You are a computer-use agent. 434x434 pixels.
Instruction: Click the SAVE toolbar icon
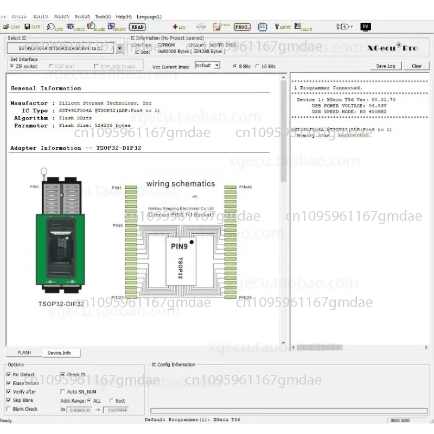click(33, 27)
